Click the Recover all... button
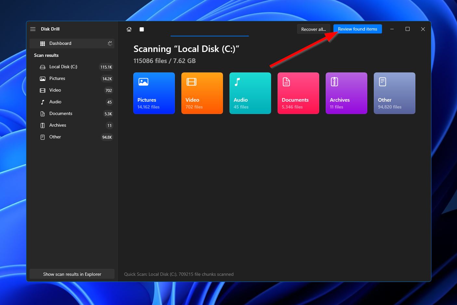This screenshot has width=457, height=305. [313, 29]
